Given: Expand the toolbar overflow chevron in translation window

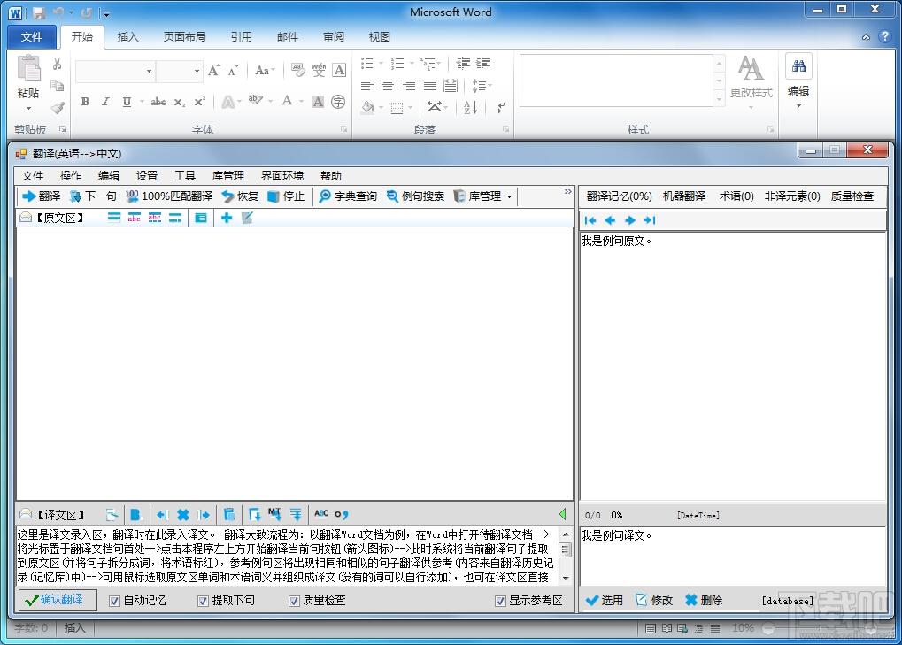Looking at the screenshot, I should 567,192.
